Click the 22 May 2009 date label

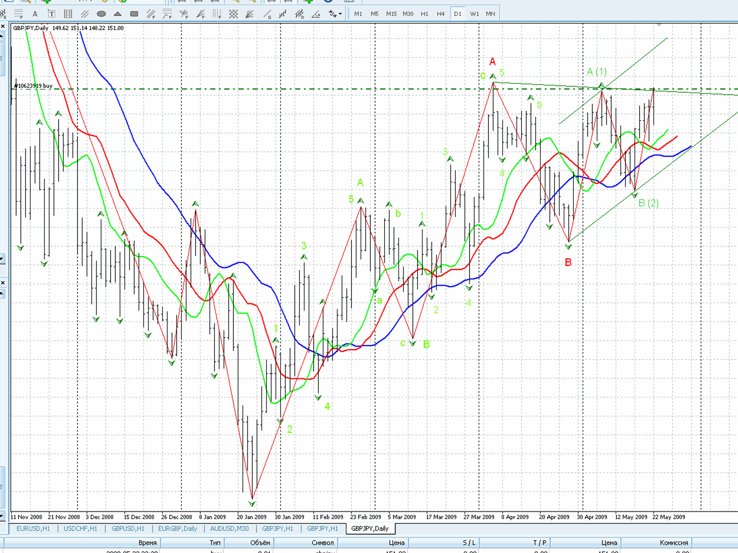[x=669, y=517]
